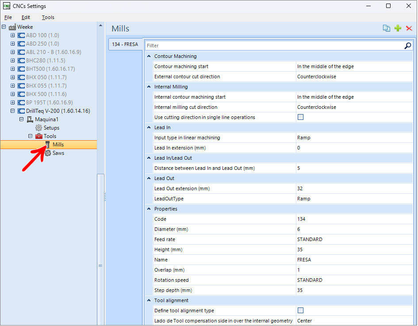Click the ABD 100 machine icon
The width and height of the screenshot is (418, 326).
21,35
